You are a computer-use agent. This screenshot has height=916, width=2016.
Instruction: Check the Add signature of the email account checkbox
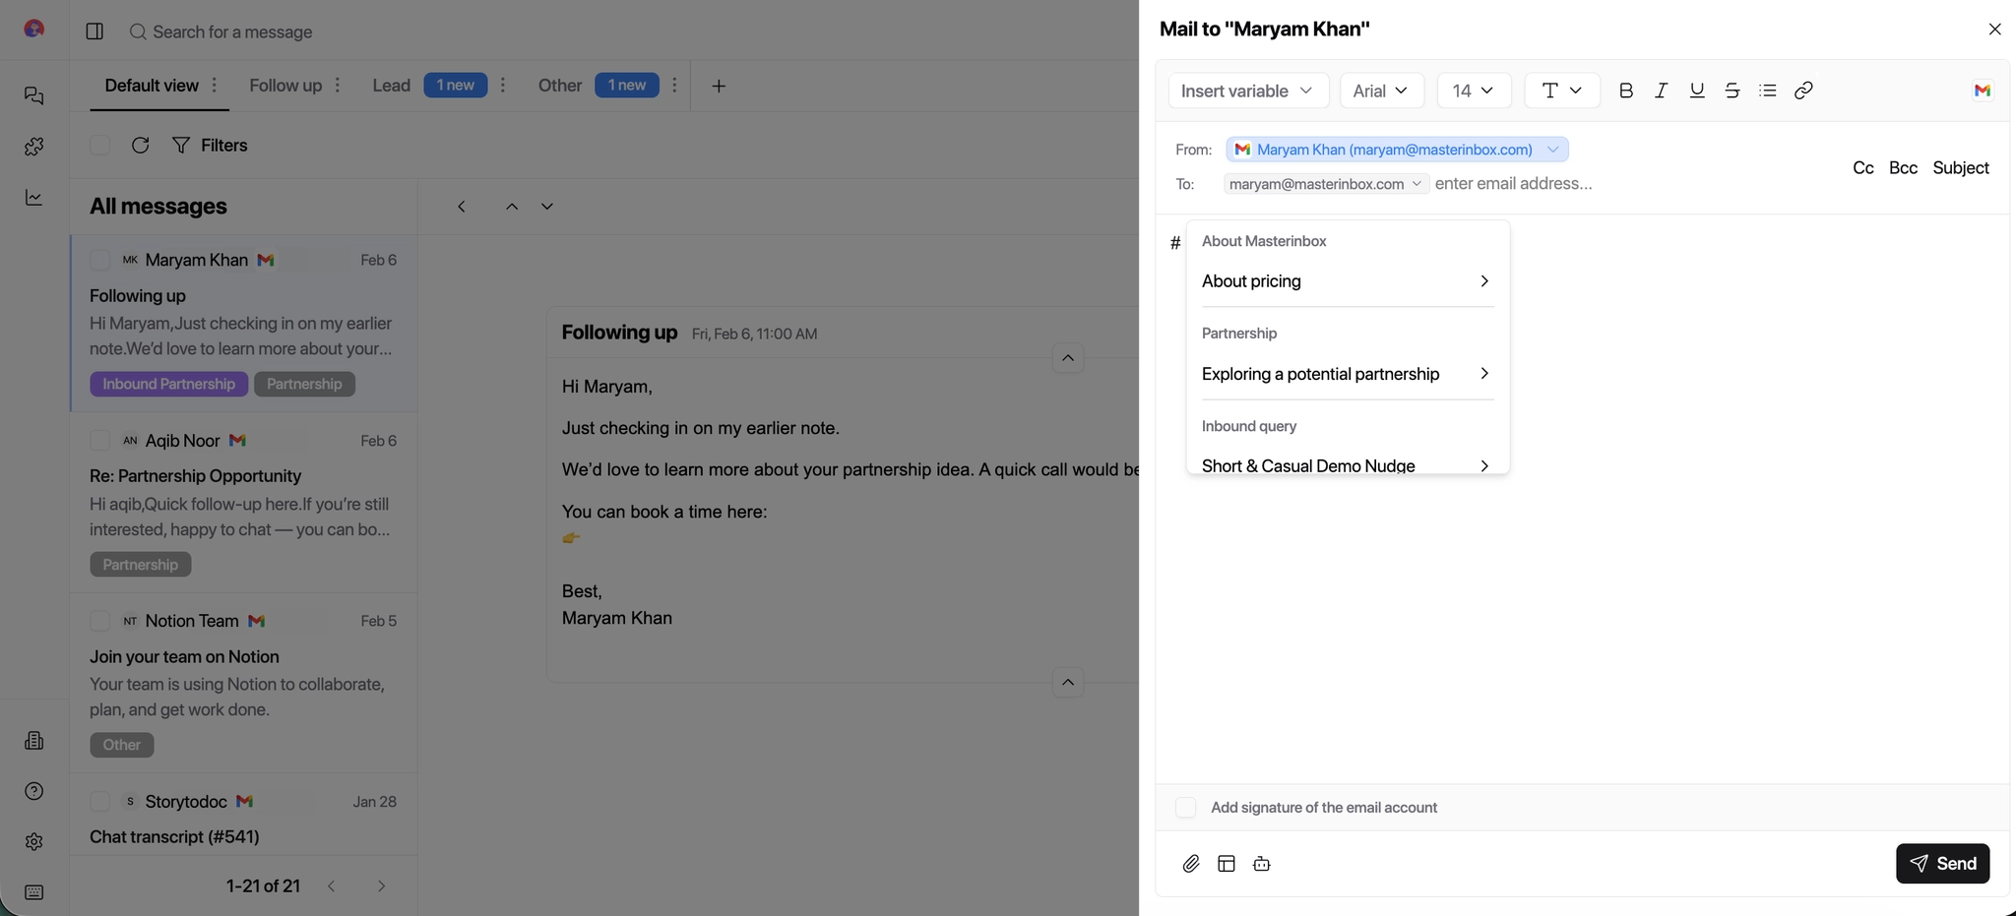(x=1184, y=807)
